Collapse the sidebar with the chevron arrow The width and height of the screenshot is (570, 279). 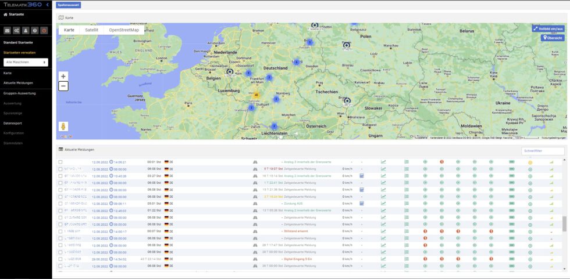47,5
